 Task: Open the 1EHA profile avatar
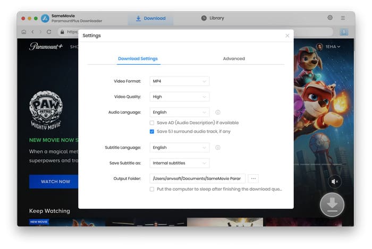(x=319, y=47)
